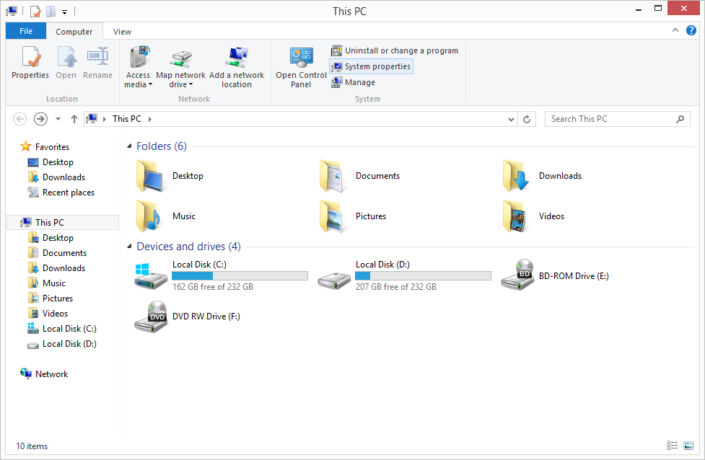Switch to the View ribbon tab
The width and height of the screenshot is (705, 460).
[x=122, y=31]
